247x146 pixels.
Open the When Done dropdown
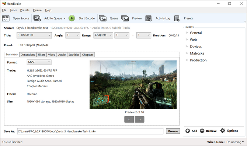coord(235,142)
